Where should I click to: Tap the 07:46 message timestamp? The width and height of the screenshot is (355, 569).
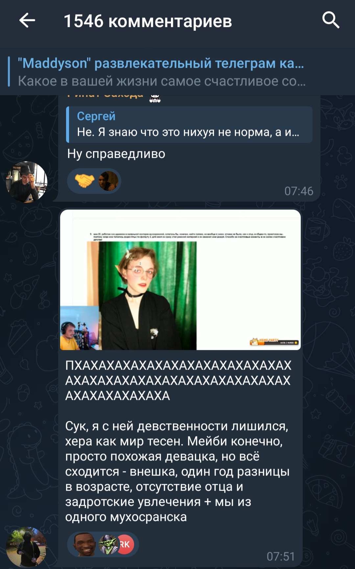(299, 191)
